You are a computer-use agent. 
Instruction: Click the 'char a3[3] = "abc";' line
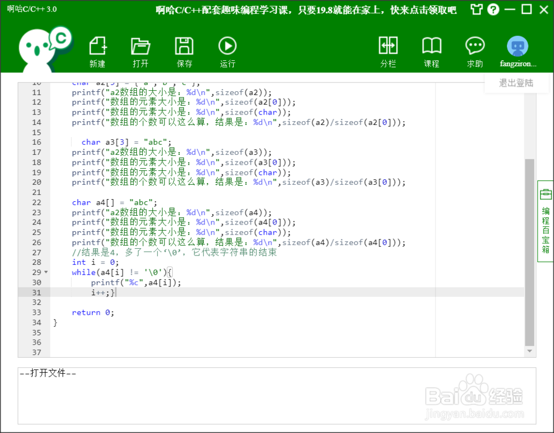126,142
